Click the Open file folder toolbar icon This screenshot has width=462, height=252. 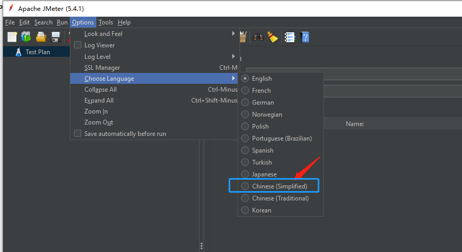click(x=41, y=37)
